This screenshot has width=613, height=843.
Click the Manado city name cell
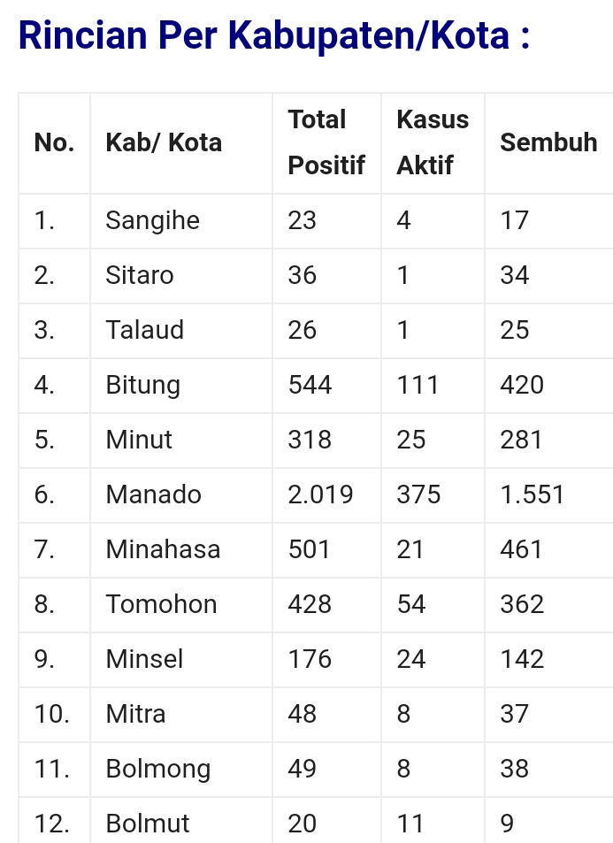[153, 494]
